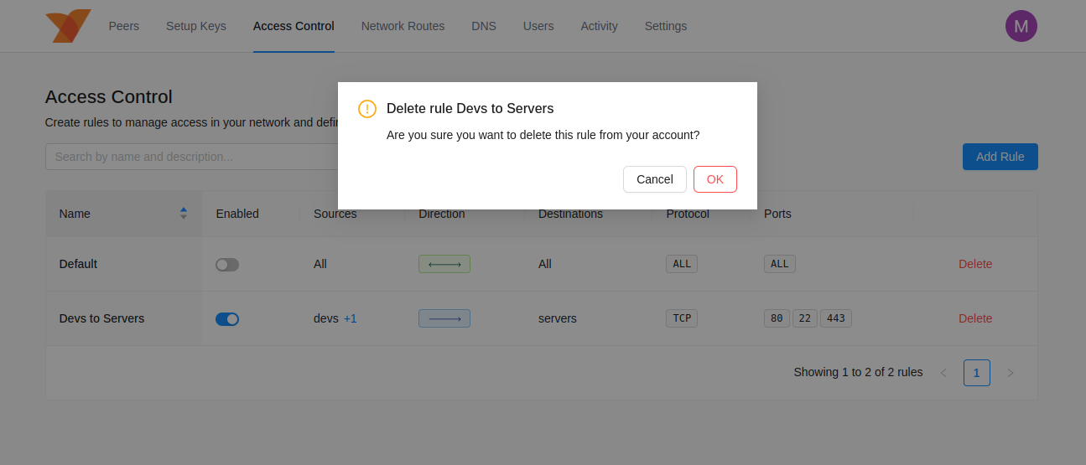
Task: Click the search by name input field
Action: coord(191,157)
